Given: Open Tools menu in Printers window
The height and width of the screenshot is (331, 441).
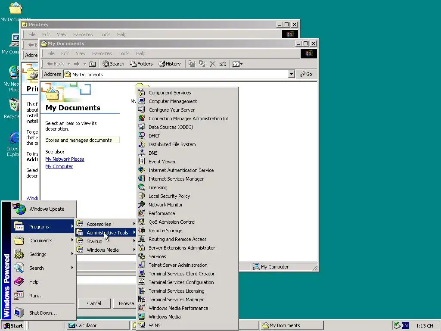Looking at the screenshot, I should coord(105,34).
